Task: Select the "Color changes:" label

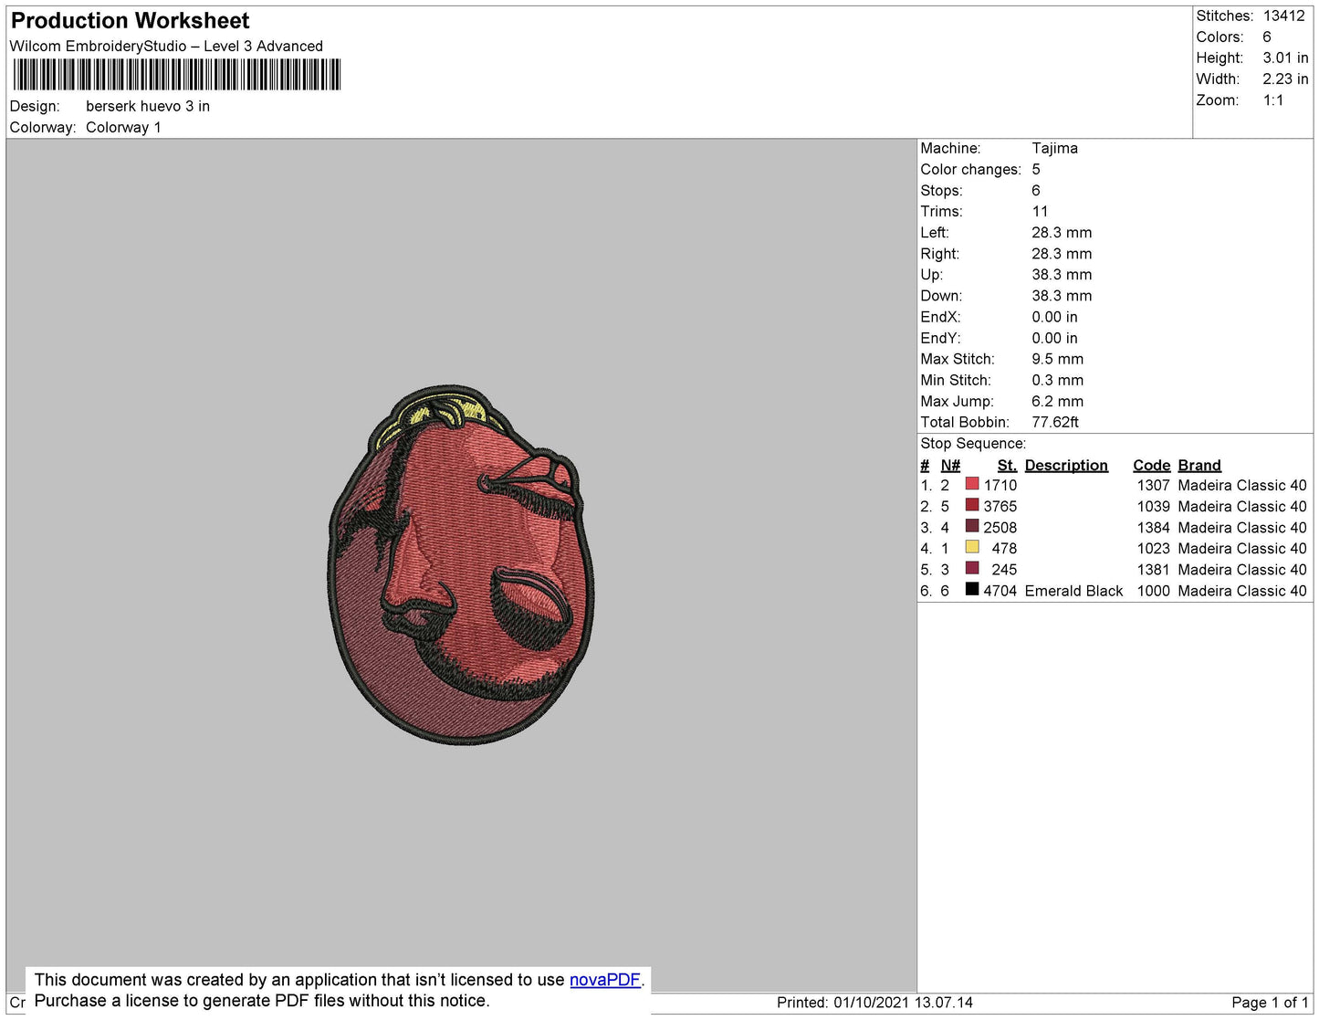Action: pyautogui.click(x=970, y=169)
